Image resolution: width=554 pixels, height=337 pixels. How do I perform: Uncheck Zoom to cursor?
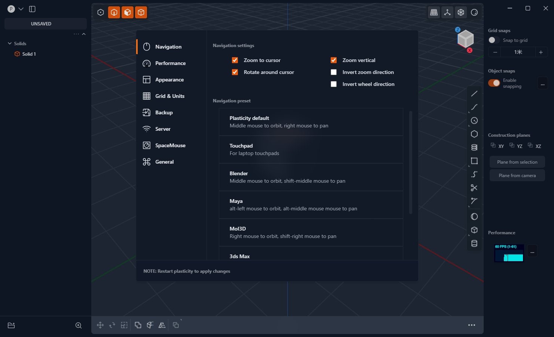click(235, 60)
